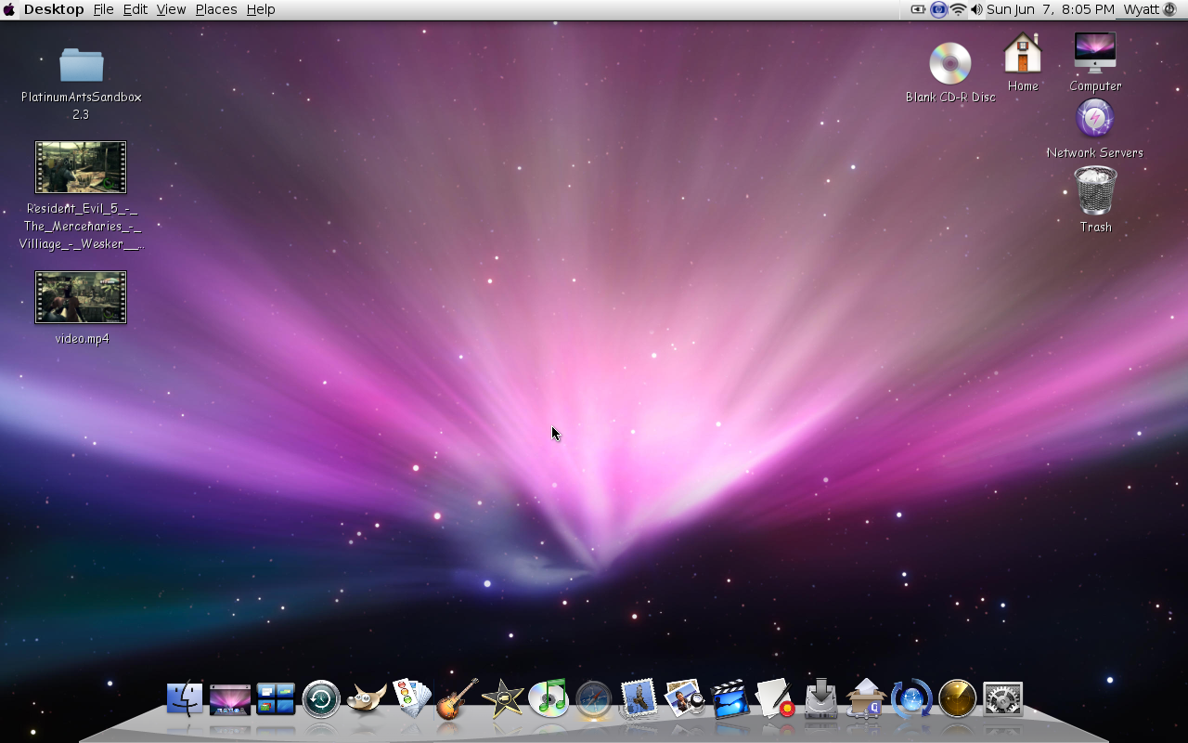The image size is (1188, 743).
Task: Open the Help menu
Action: pos(261,9)
